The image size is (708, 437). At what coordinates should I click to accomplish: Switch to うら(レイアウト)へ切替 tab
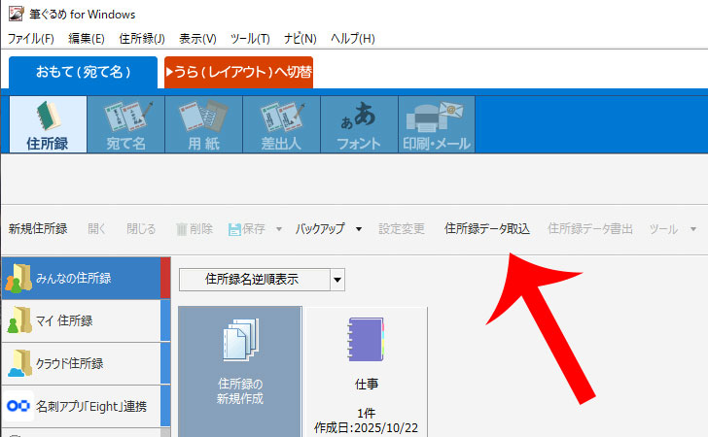coord(239,73)
